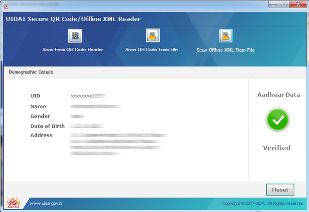
Task: Click the green Verified checkmark icon
Action: coord(277,120)
